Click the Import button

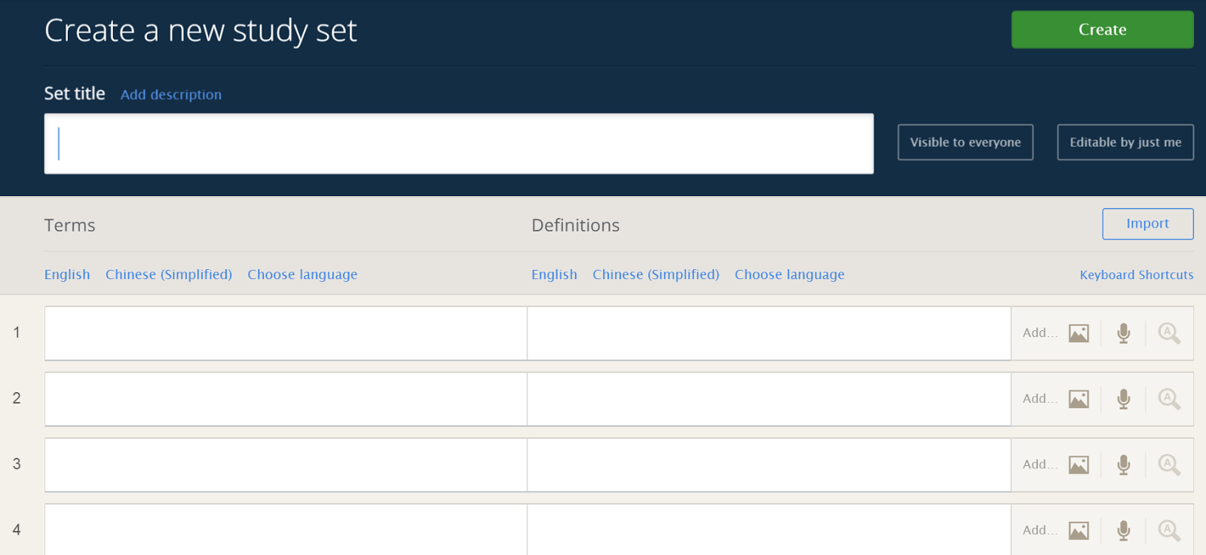[x=1147, y=224]
